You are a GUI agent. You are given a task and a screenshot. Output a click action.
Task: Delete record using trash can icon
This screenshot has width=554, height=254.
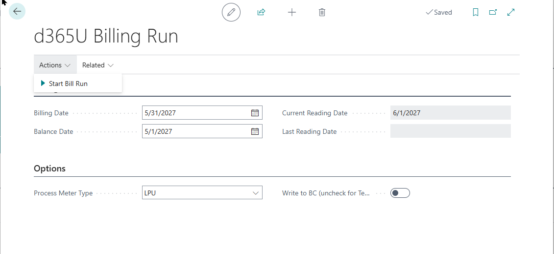pos(322,12)
